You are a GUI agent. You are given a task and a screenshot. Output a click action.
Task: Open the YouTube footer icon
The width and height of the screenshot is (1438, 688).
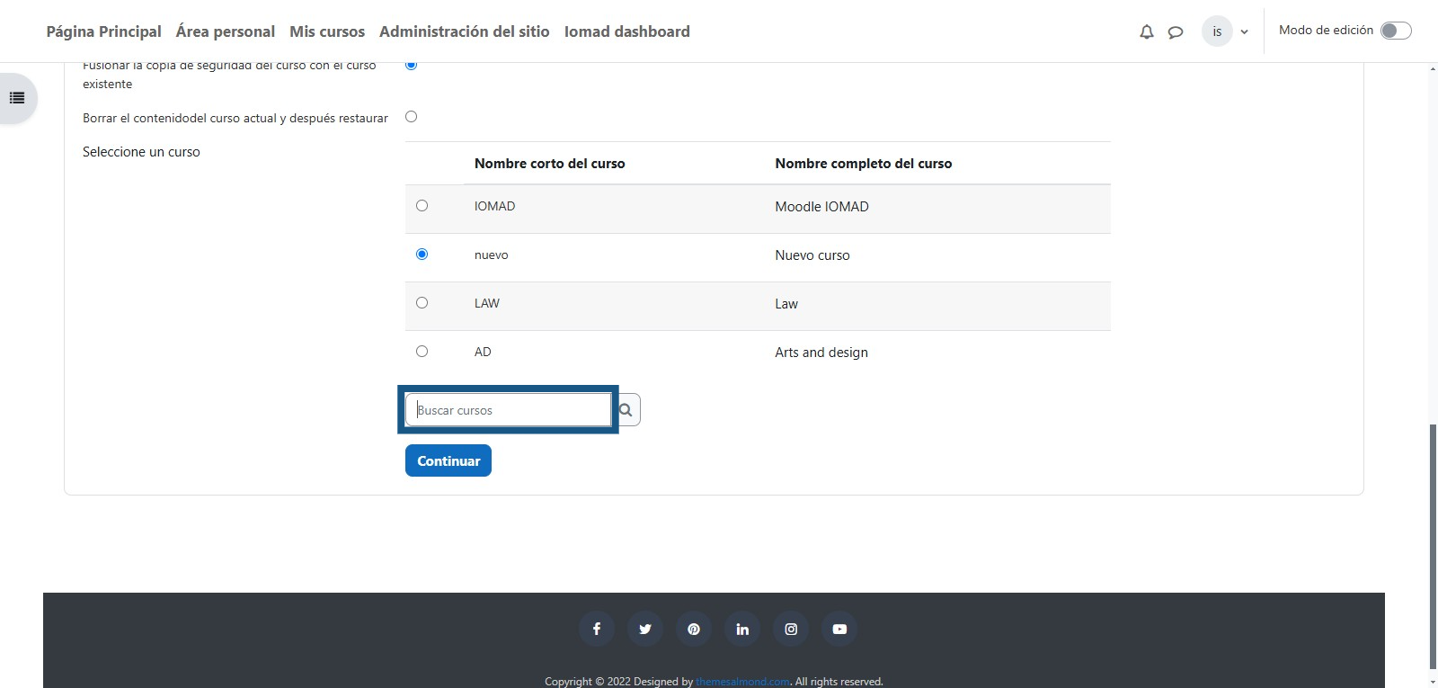839,630
